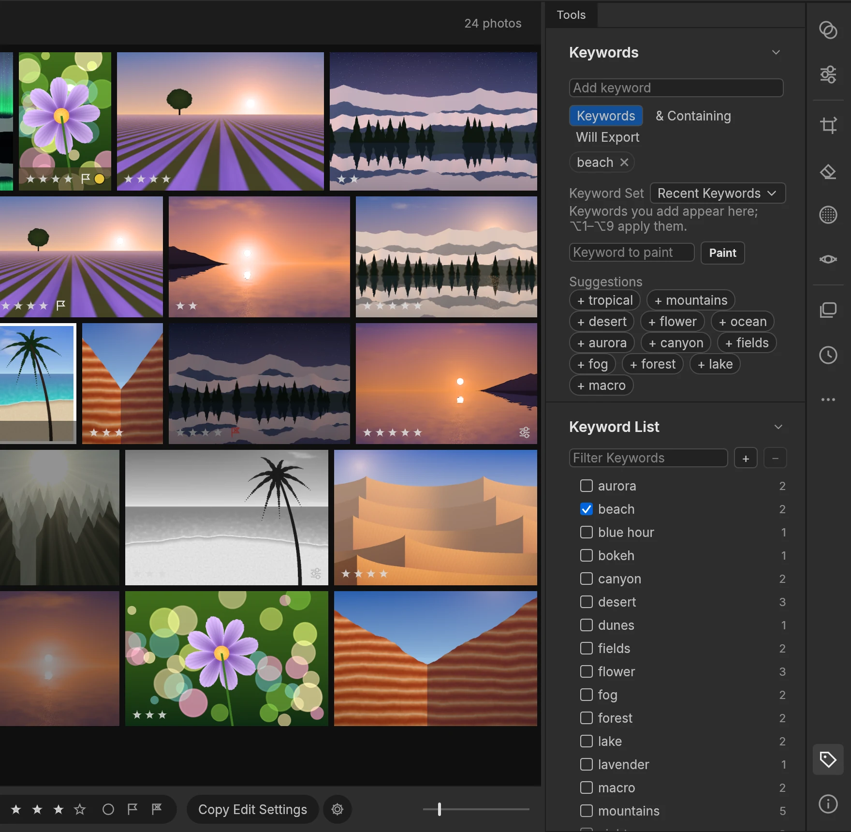Remove the beach keyword with its X
The image size is (851, 832).
624,163
